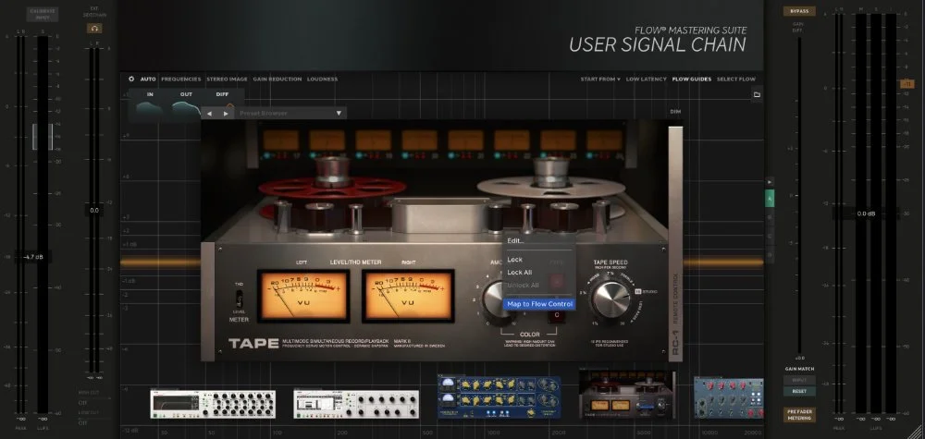Click the Gain Match Reset button
This screenshot has width=925, height=439.
[x=799, y=391]
